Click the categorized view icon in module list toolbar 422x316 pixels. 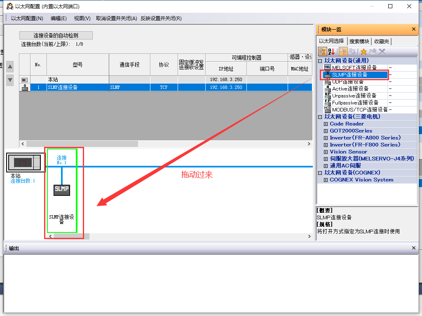click(x=322, y=51)
